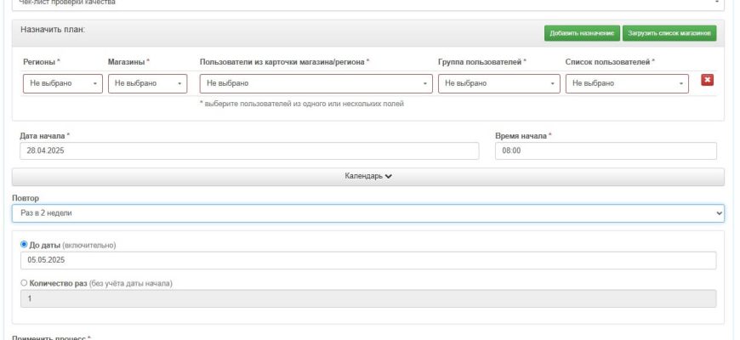Open 'Пользователи из карточки магазина/региона' dropdown
The image size is (740, 340).
tap(316, 83)
